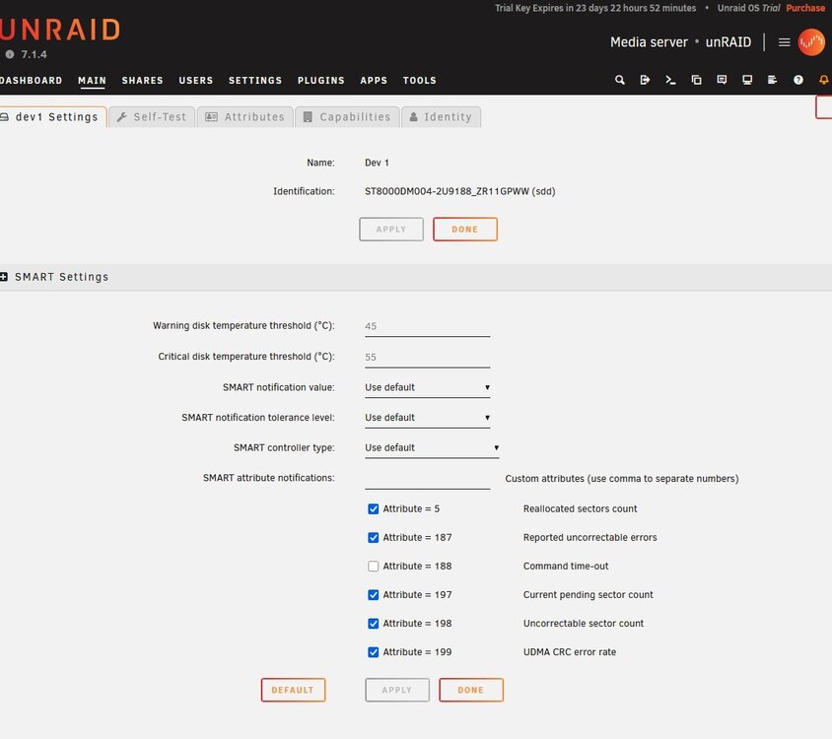The height and width of the screenshot is (739, 832).
Task: Click the UNRAID logo
Action: (x=60, y=30)
